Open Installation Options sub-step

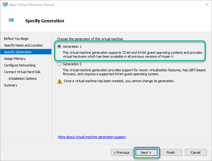pos(23,79)
